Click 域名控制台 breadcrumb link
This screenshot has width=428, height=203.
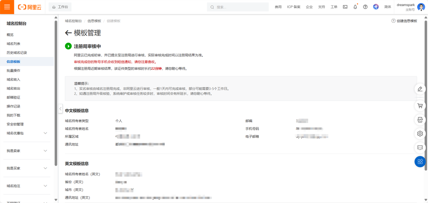point(73,21)
